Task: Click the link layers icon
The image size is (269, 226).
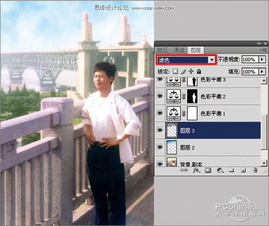Action: tap(184, 170)
